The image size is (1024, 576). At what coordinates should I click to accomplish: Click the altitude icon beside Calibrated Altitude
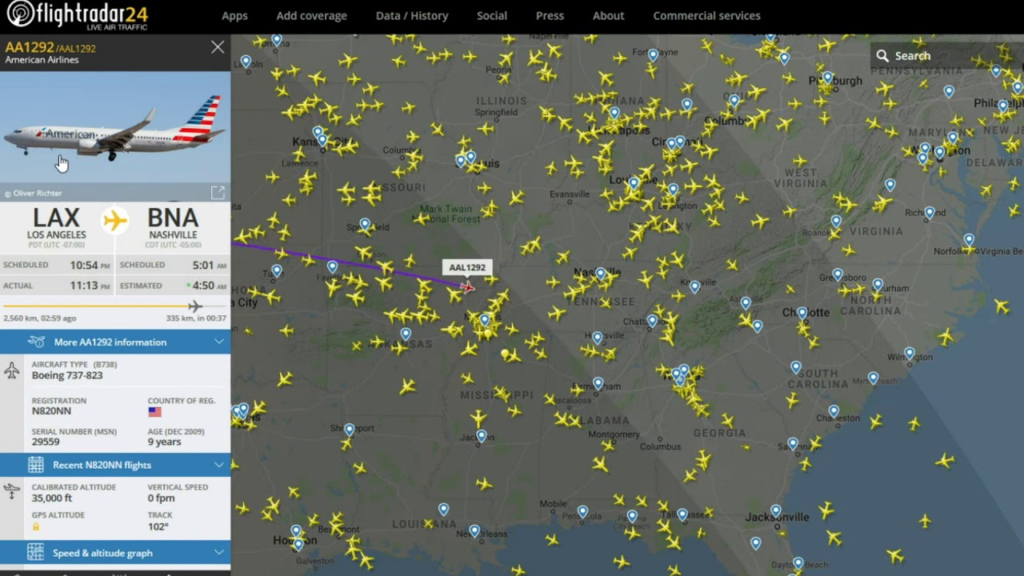point(12,492)
